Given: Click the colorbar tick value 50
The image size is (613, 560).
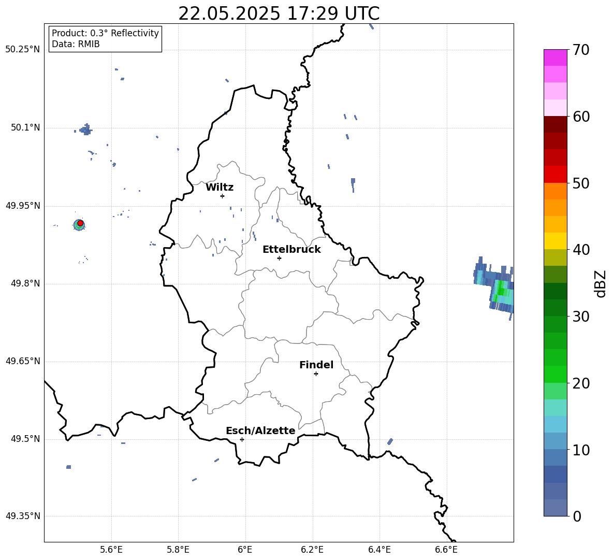Looking at the screenshot, I should click(581, 183).
